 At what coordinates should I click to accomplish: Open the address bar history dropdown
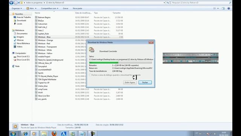click(x=164, y=3)
